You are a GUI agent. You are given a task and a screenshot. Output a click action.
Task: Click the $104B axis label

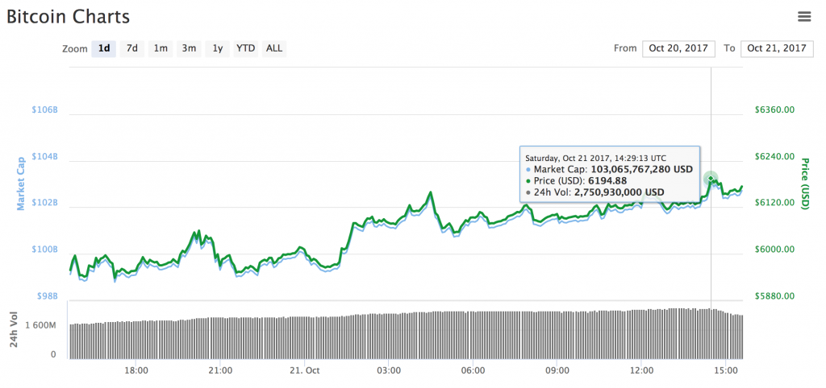point(45,157)
